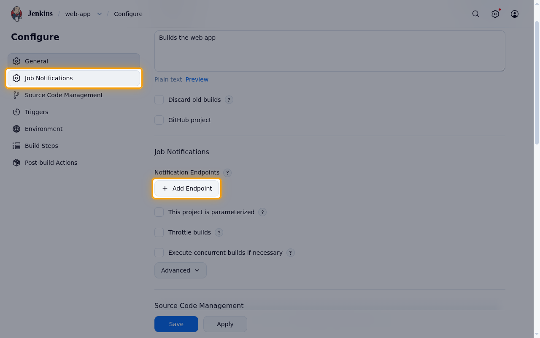Click the Jenkins home title text
Screen dimensions: 540x338
[x=40, y=14]
